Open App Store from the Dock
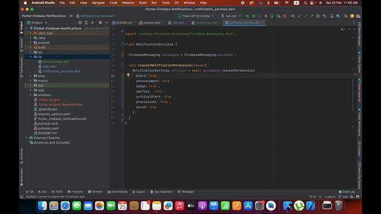This screenshot has width=381, height=214. pos(248,206)
